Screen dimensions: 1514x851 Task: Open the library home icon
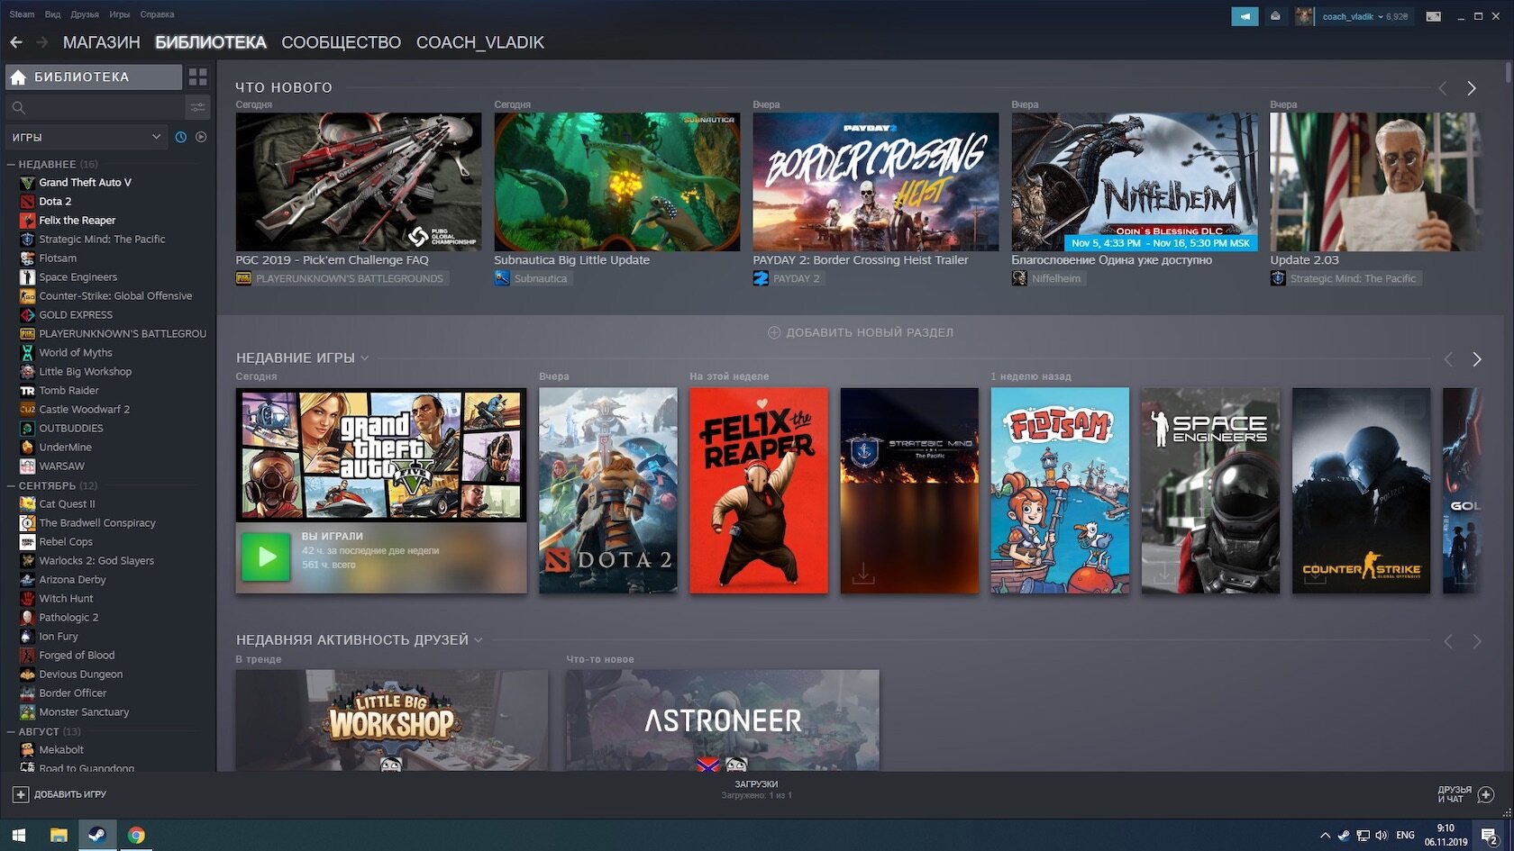18,77
